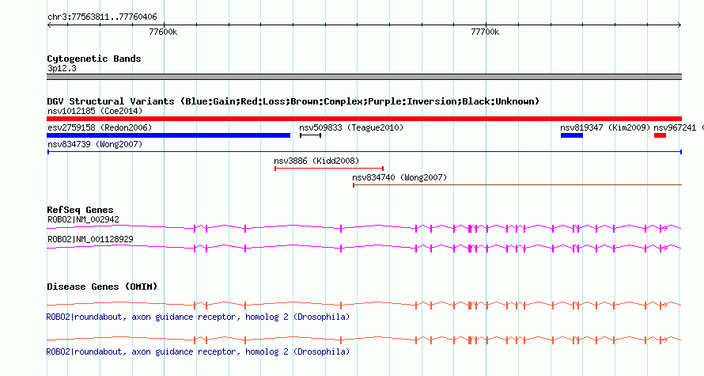Click the DGV Structural Variants track title
This screenshot has height=376, width=704.
(x=293, y=101)
